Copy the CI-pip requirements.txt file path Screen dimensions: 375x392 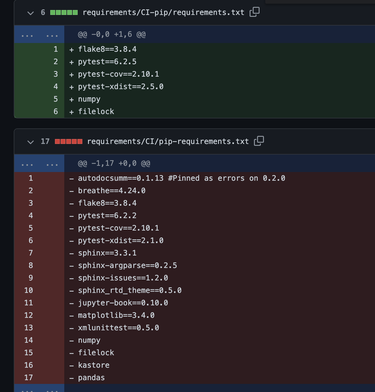point(254,12)
